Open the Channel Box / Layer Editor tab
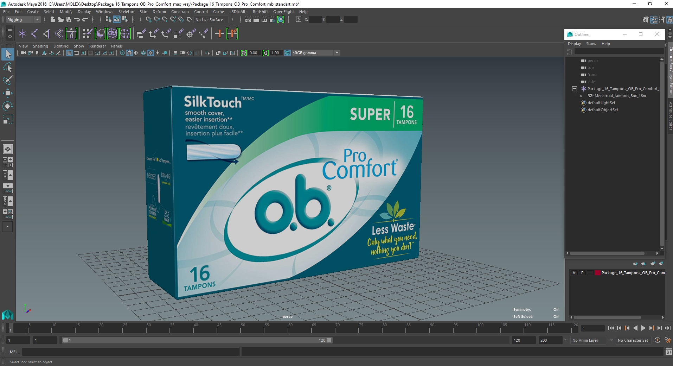 tap(670, 70)
